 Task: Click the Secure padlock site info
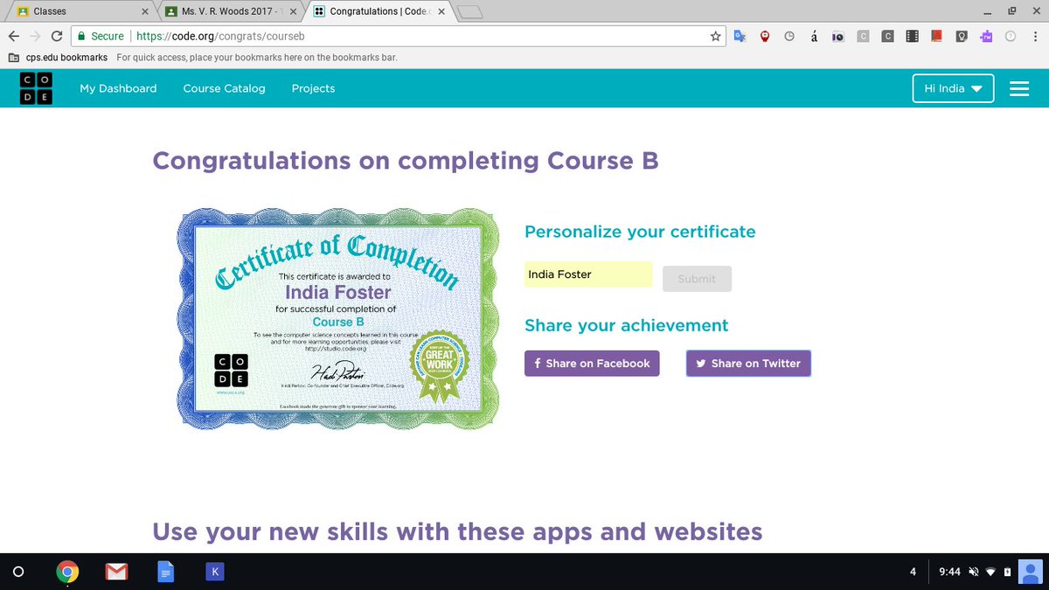100,36
